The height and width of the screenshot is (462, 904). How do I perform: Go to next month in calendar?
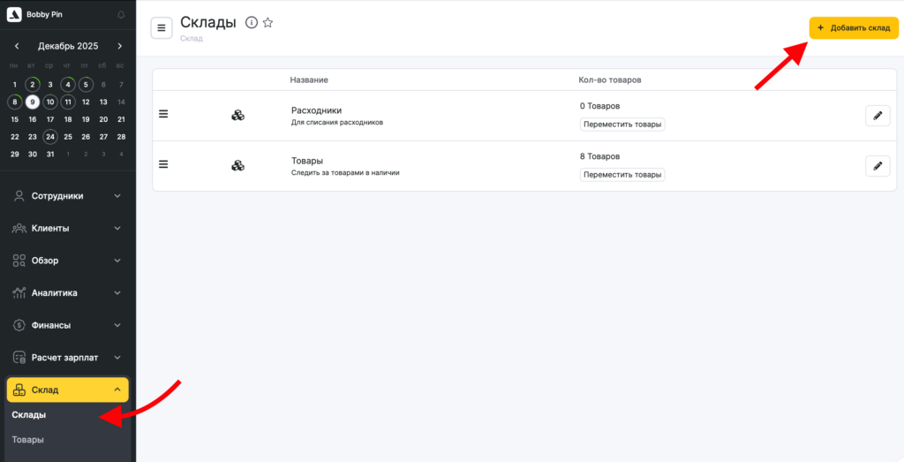[120, 46]
